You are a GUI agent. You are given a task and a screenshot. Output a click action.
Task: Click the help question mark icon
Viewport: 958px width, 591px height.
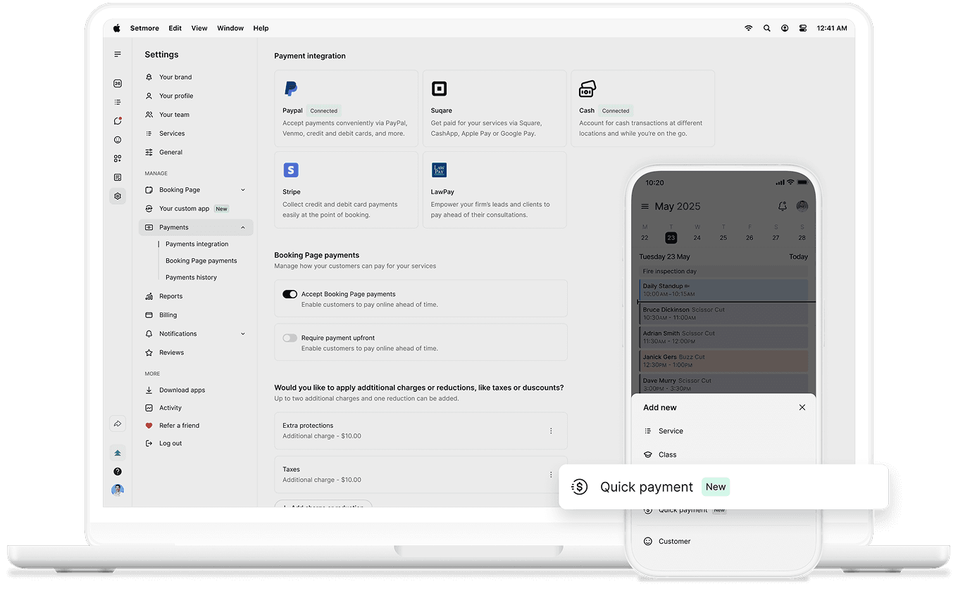(117, 471)
